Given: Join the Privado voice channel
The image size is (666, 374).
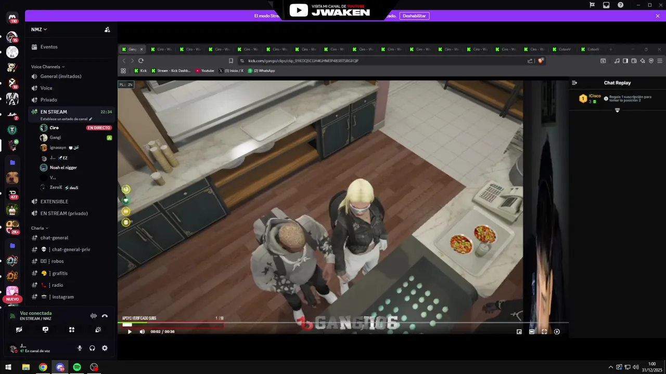Looking at the screenshot, I should pos(71,100).
